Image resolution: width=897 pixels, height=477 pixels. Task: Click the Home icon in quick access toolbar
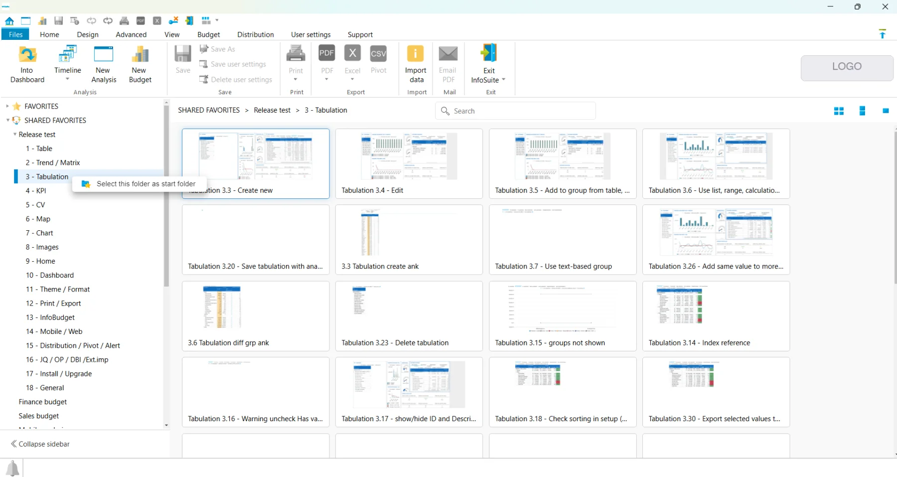pos(9,21)
